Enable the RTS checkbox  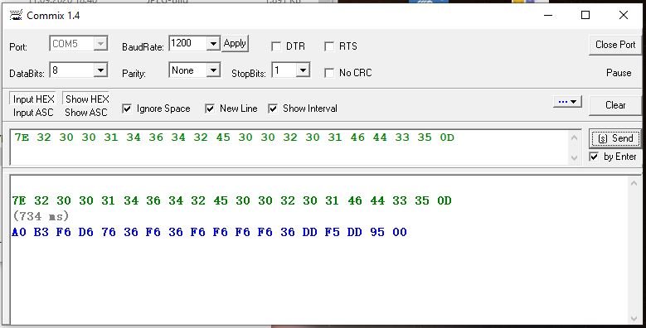click(329, 46)
